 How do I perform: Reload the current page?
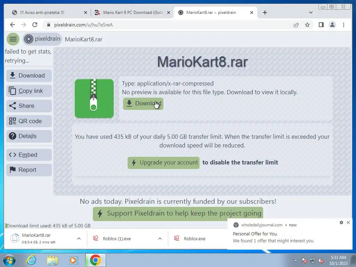click(35, 25)
